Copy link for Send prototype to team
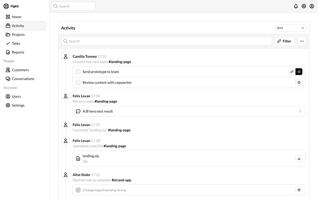Image resolution: width=318 pixels, height=199 pixels. click(x=292, y=72)
